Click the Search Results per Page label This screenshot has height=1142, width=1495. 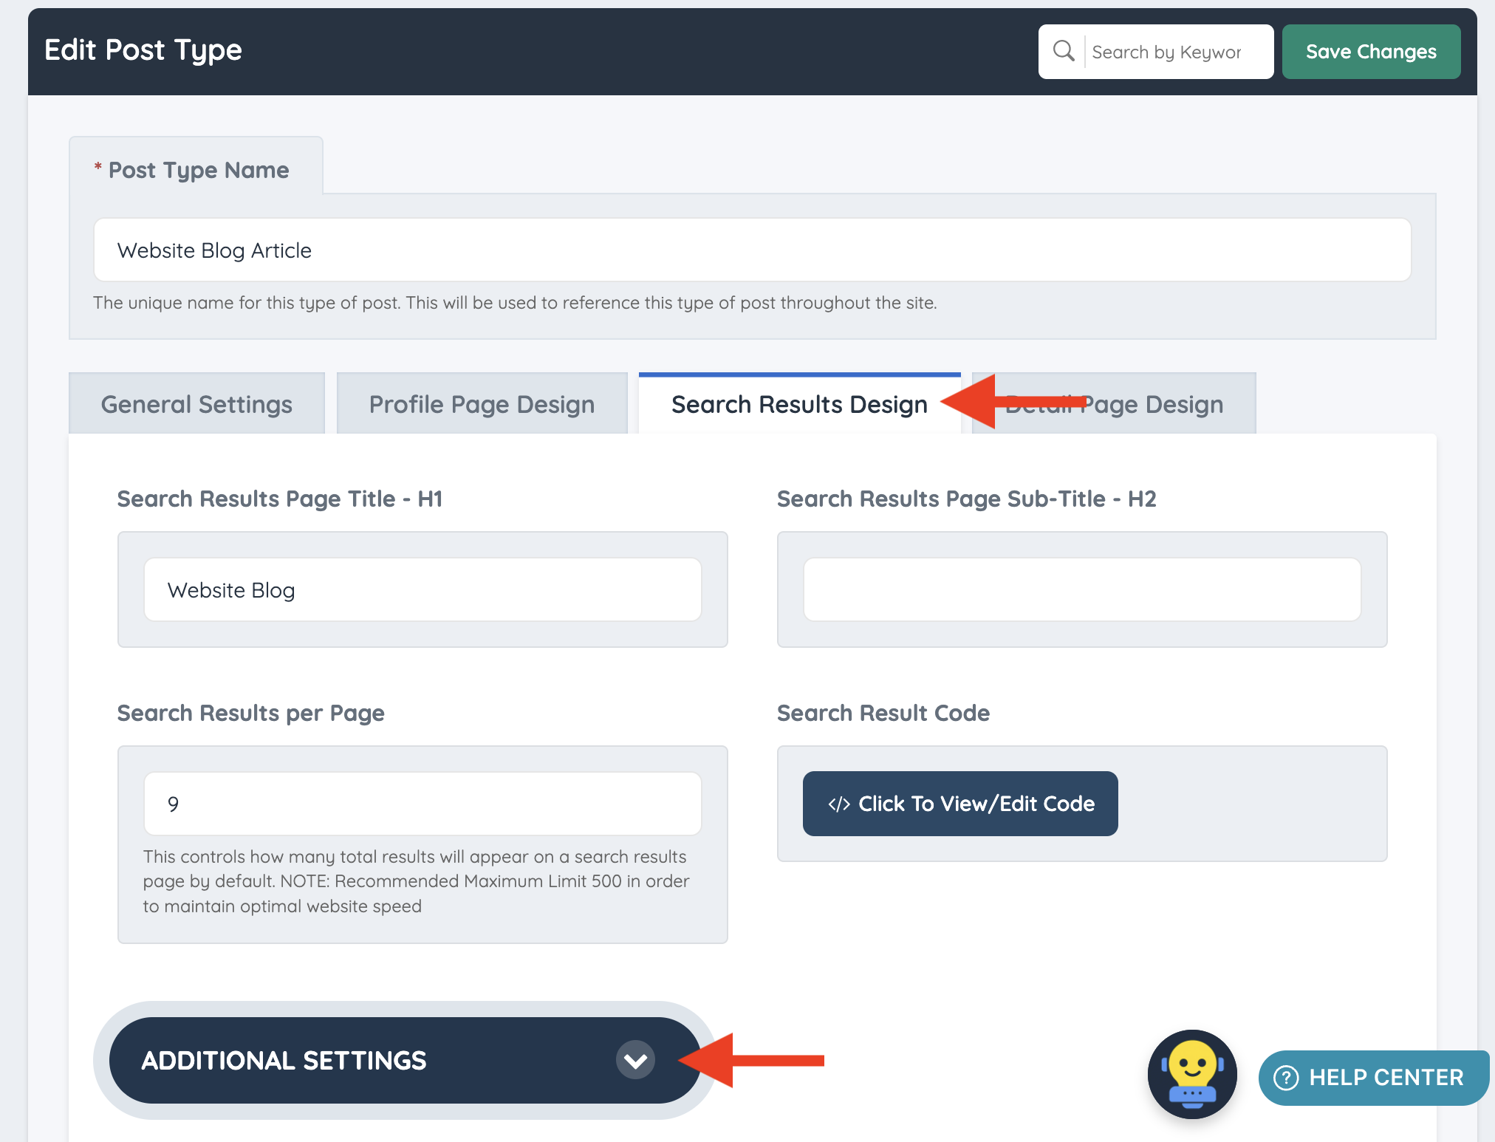(x=250, y=713)
